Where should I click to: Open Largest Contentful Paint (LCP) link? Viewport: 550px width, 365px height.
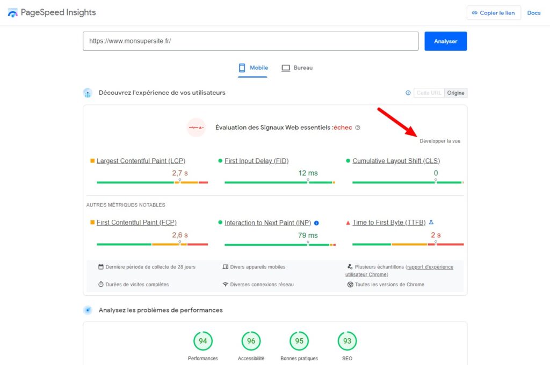pos(141,161)
